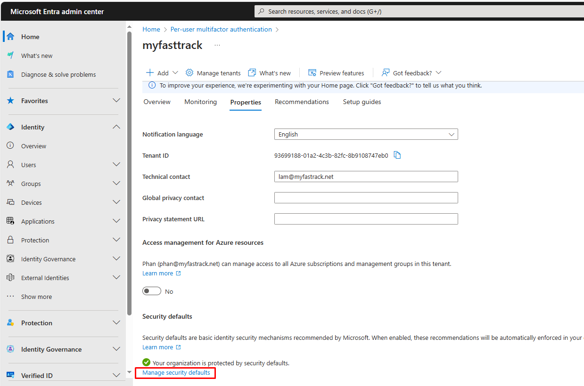Expand the Devices chevron in the sidebar

tap(116, 202)
